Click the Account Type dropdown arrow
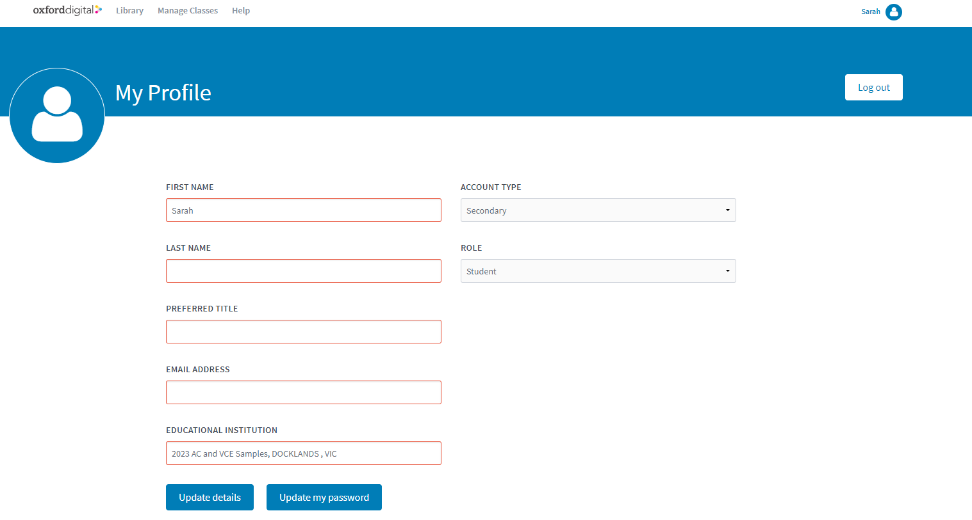The image size is (972, 520). coord(727,210)
